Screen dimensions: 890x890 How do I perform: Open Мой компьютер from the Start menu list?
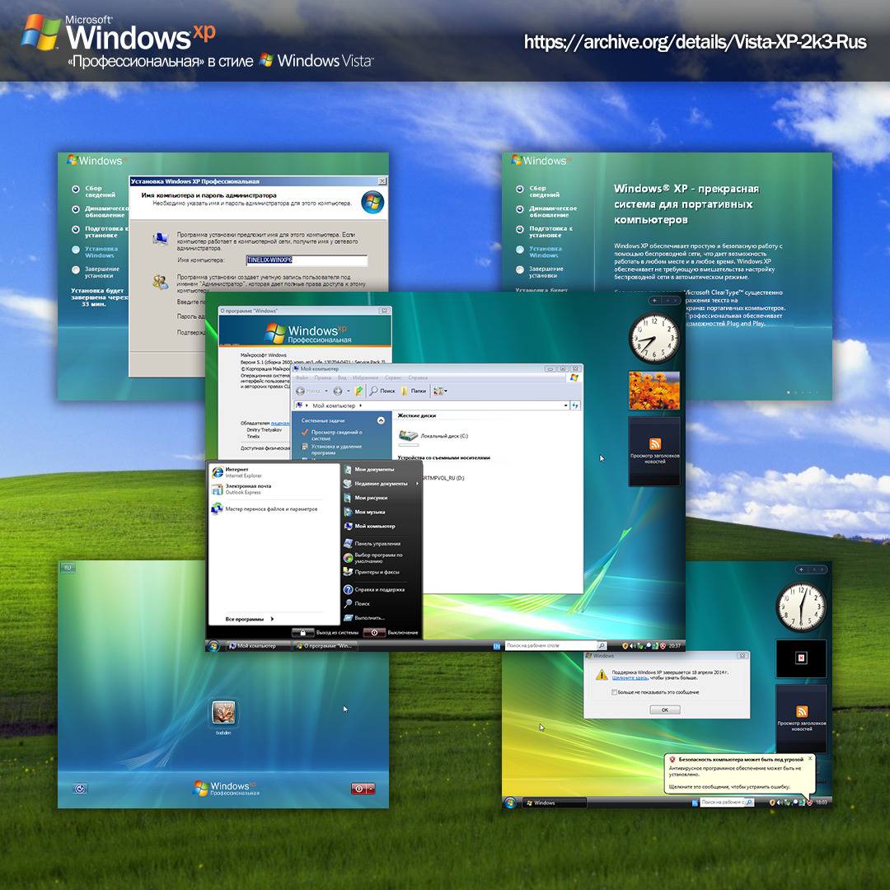[x=369, y=526]
